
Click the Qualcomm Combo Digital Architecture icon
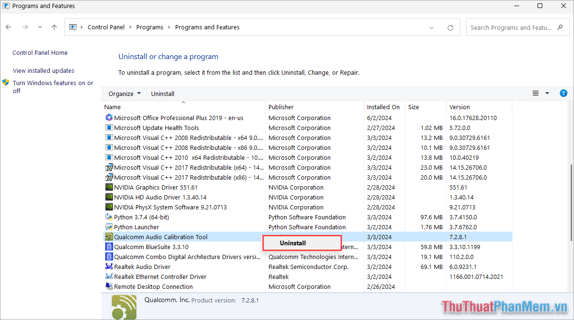point(108,257)
